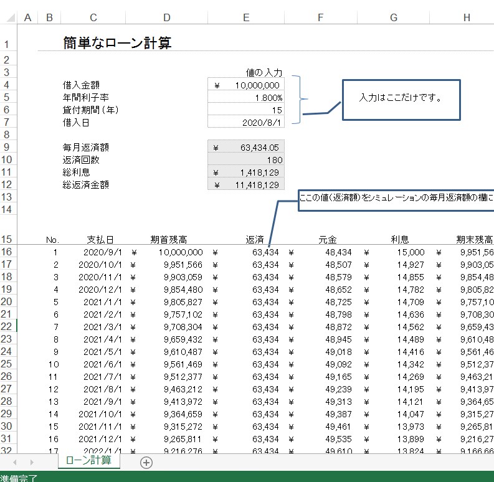The width and height of the screenshot is (494, 482).
Task: Click the loan period cell 15
Action: [x=246, y=110]
